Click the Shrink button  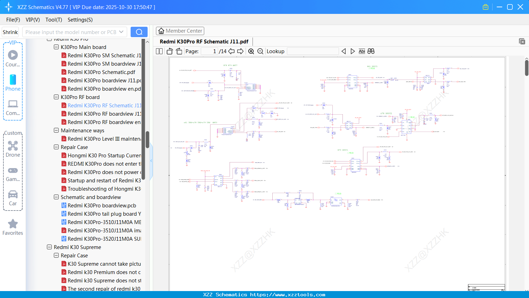(x=10, y=32)
